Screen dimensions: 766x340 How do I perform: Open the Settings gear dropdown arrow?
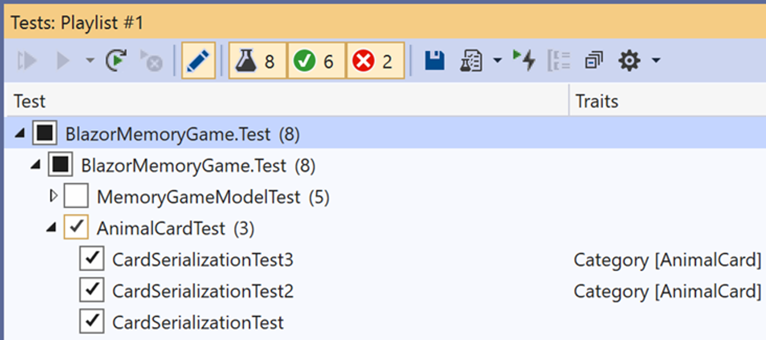[x=656, y=61]
